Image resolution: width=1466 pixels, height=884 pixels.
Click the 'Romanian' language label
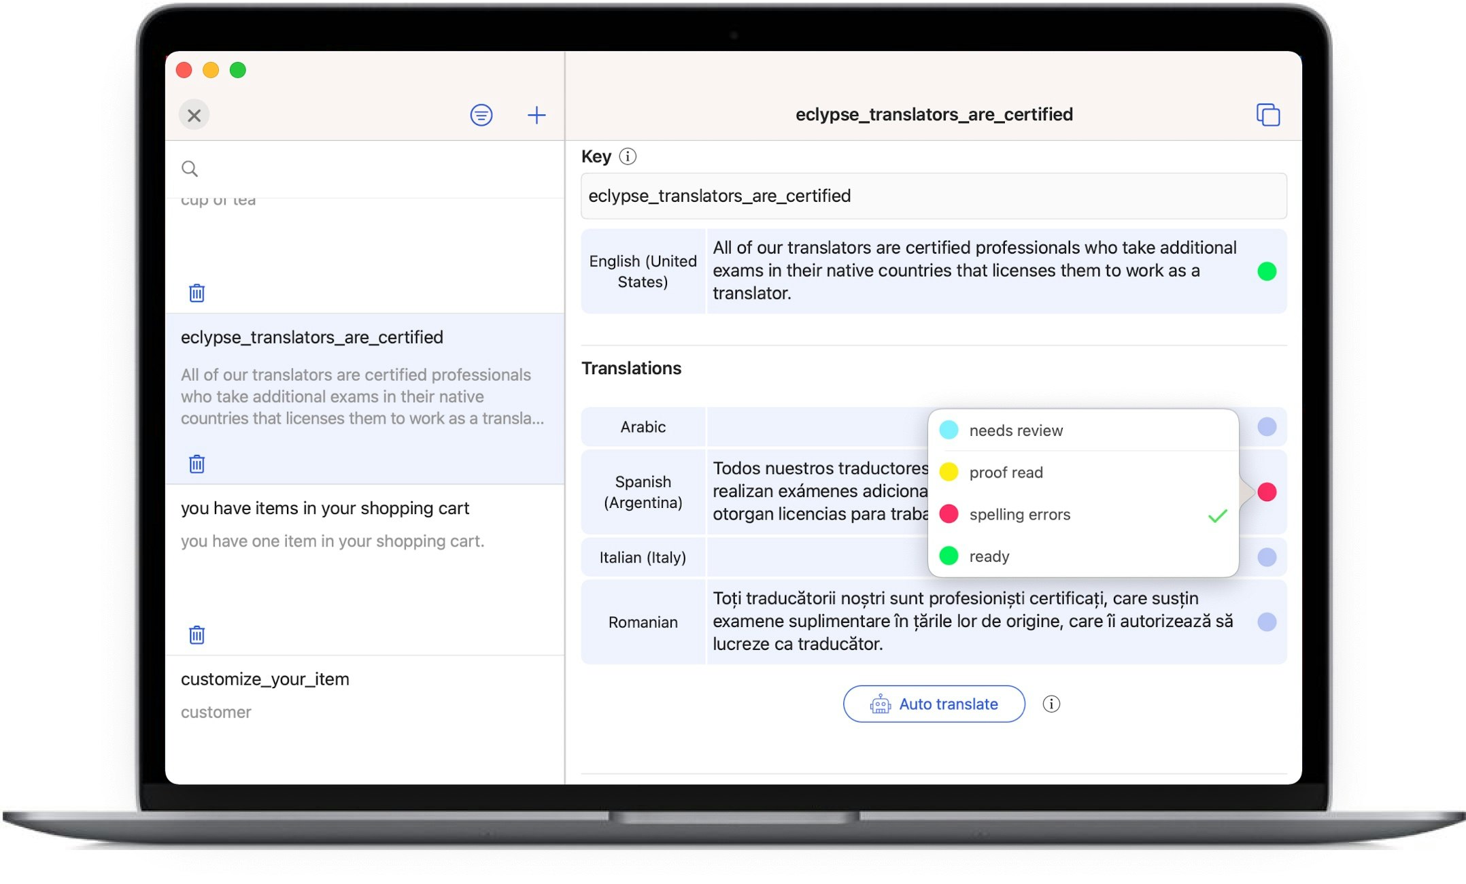pyautogui.click(x=643, y=622)
